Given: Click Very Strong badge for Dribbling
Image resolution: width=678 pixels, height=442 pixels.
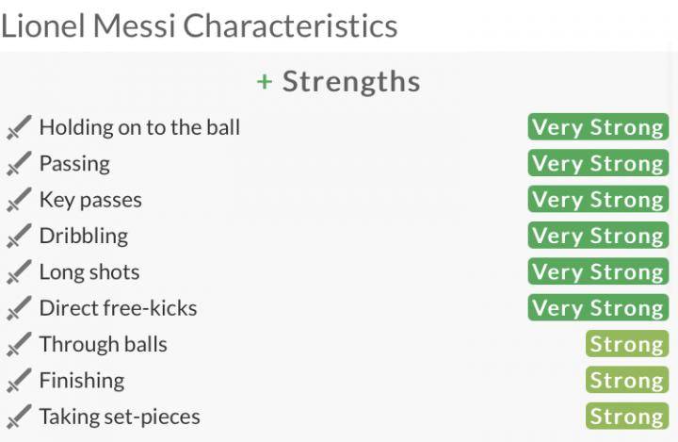Looking at the screenshot, I should (x=598, y=236).
